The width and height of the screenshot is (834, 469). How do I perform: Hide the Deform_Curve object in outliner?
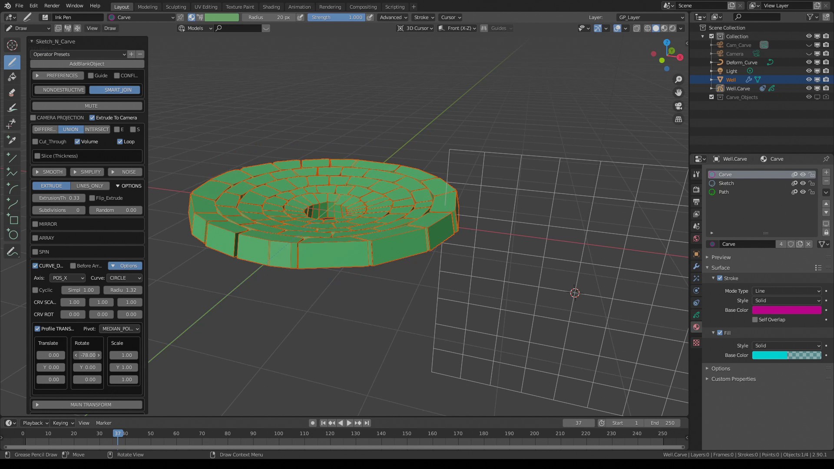tap(808, 63)
